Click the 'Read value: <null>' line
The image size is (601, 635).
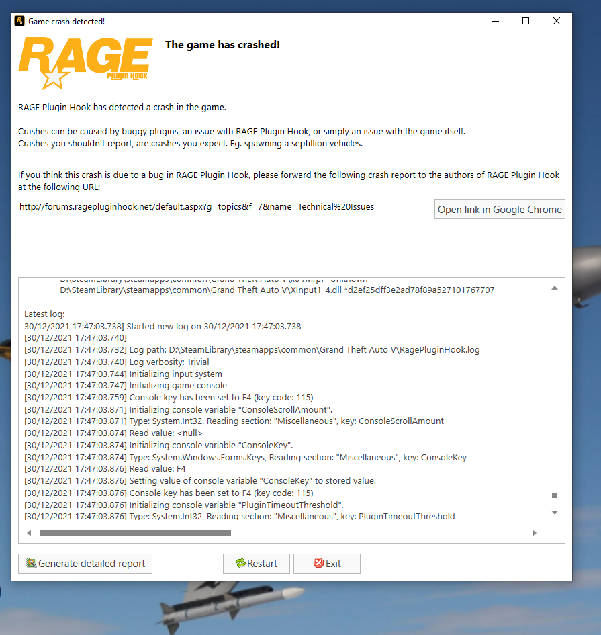(113, 433)
